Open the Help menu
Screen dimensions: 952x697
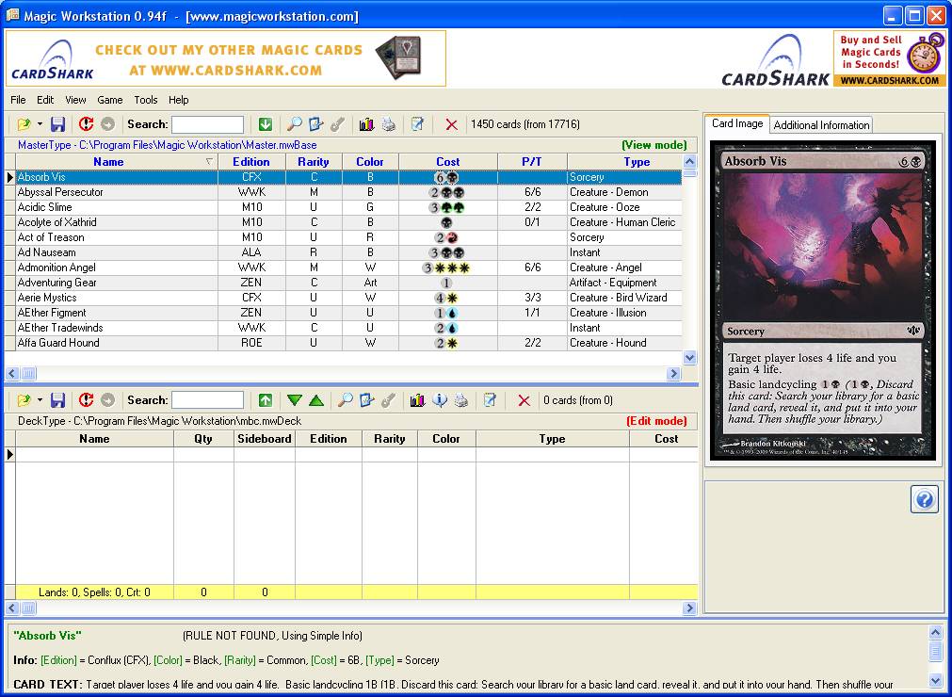point(179,100)
